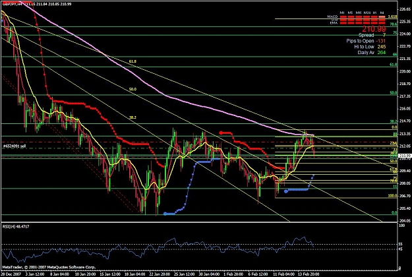This screenshot has height=277, width=412.
Task: Click the MetaQuotes Software Corp. copyright text
Action: 49,267
